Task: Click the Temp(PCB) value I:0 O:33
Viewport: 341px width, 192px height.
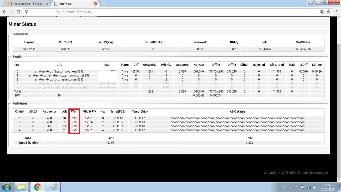Action: tap(118, 126)
